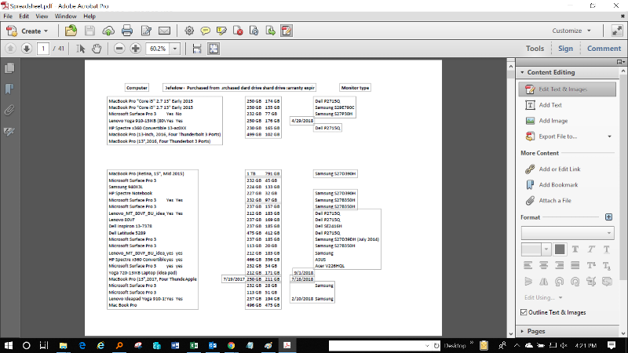Open the Windows Start menu
The image size is (628, 353).
[8, 345]
